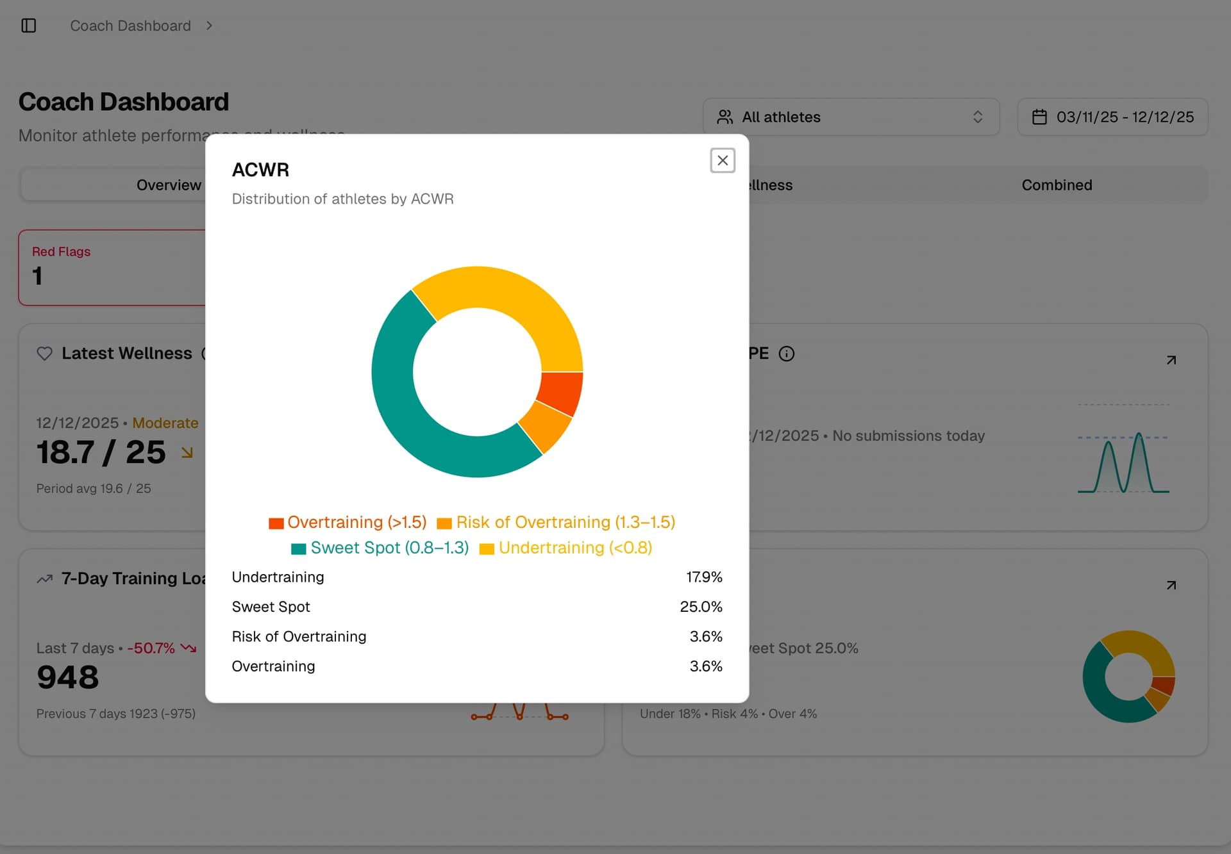The height and width of the screenshot is (854, 1231).
Task: Click the Coach Dashboard breadcrumb link
Action: tap(130, 26)
